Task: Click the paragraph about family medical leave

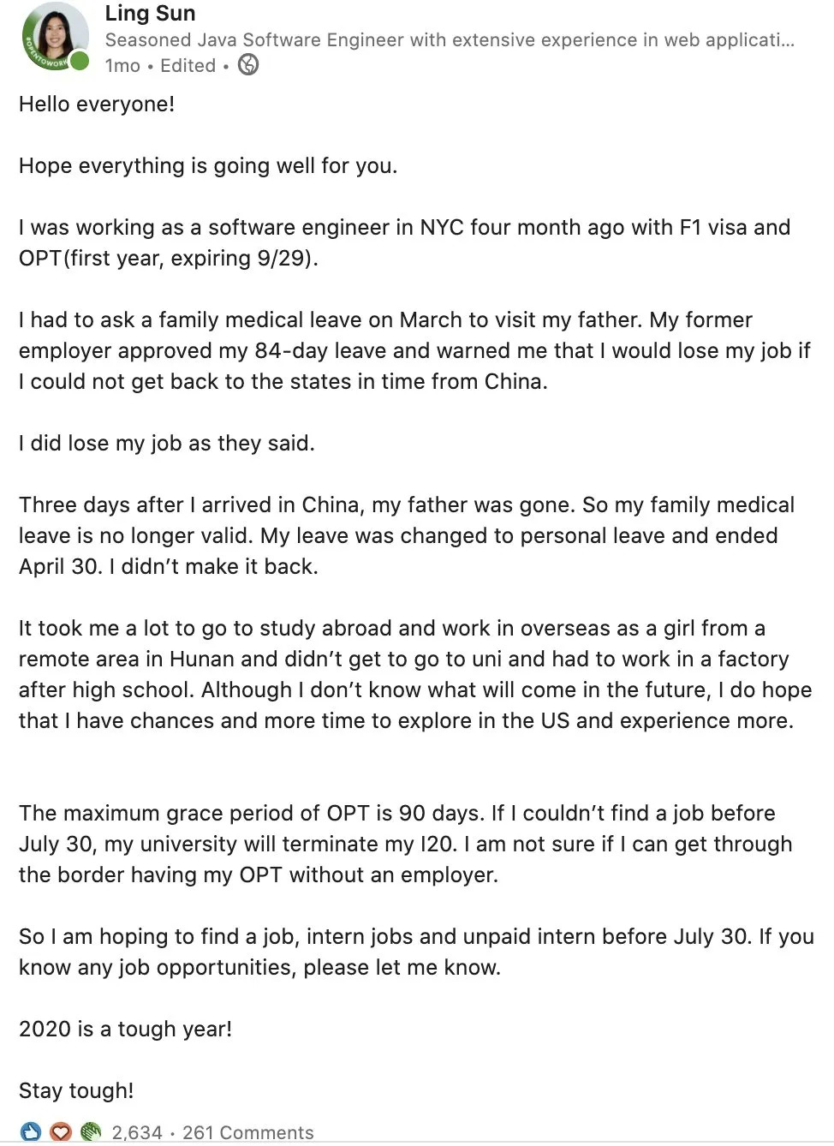Action: (x=414, y=350)
